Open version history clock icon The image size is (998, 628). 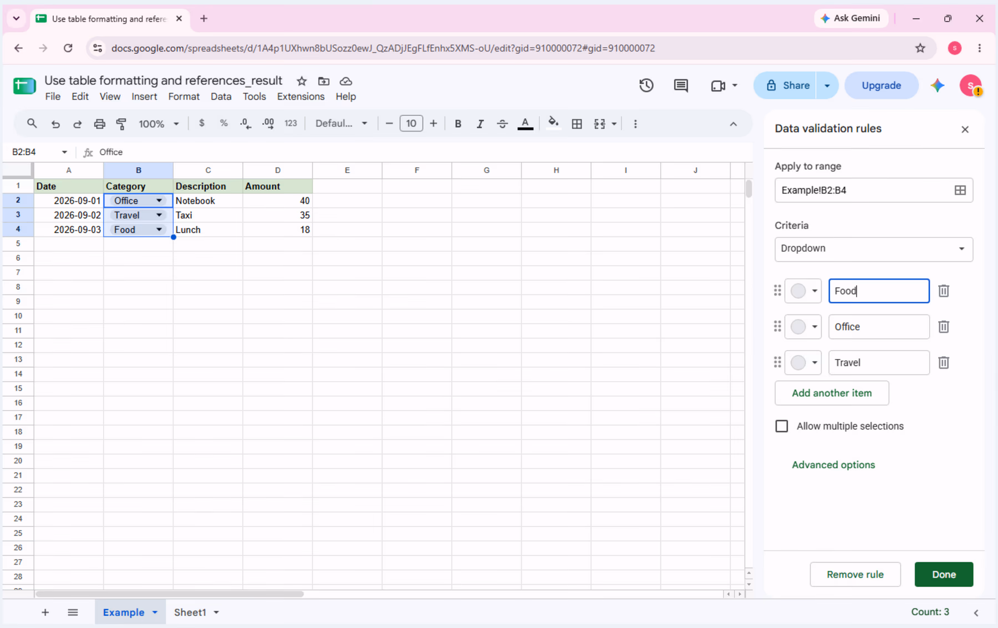point(646,85)
